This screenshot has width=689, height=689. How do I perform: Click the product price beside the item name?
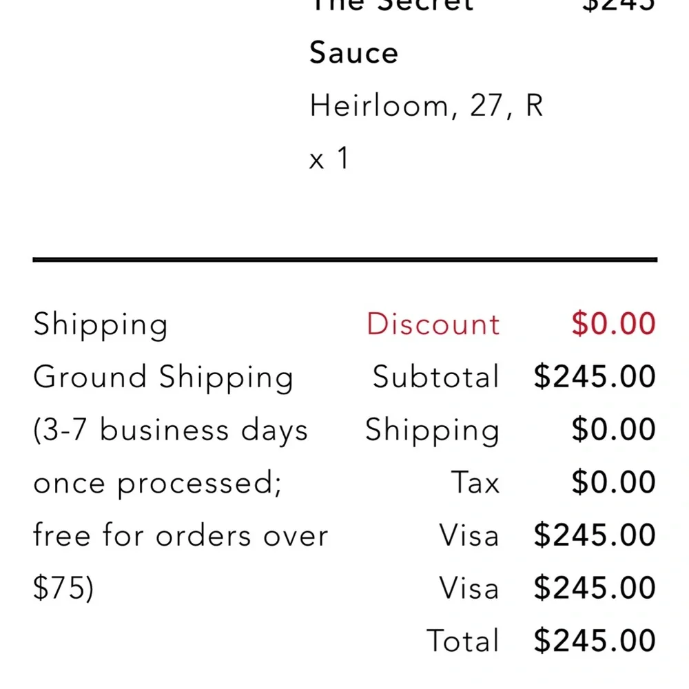pos(618,6)
